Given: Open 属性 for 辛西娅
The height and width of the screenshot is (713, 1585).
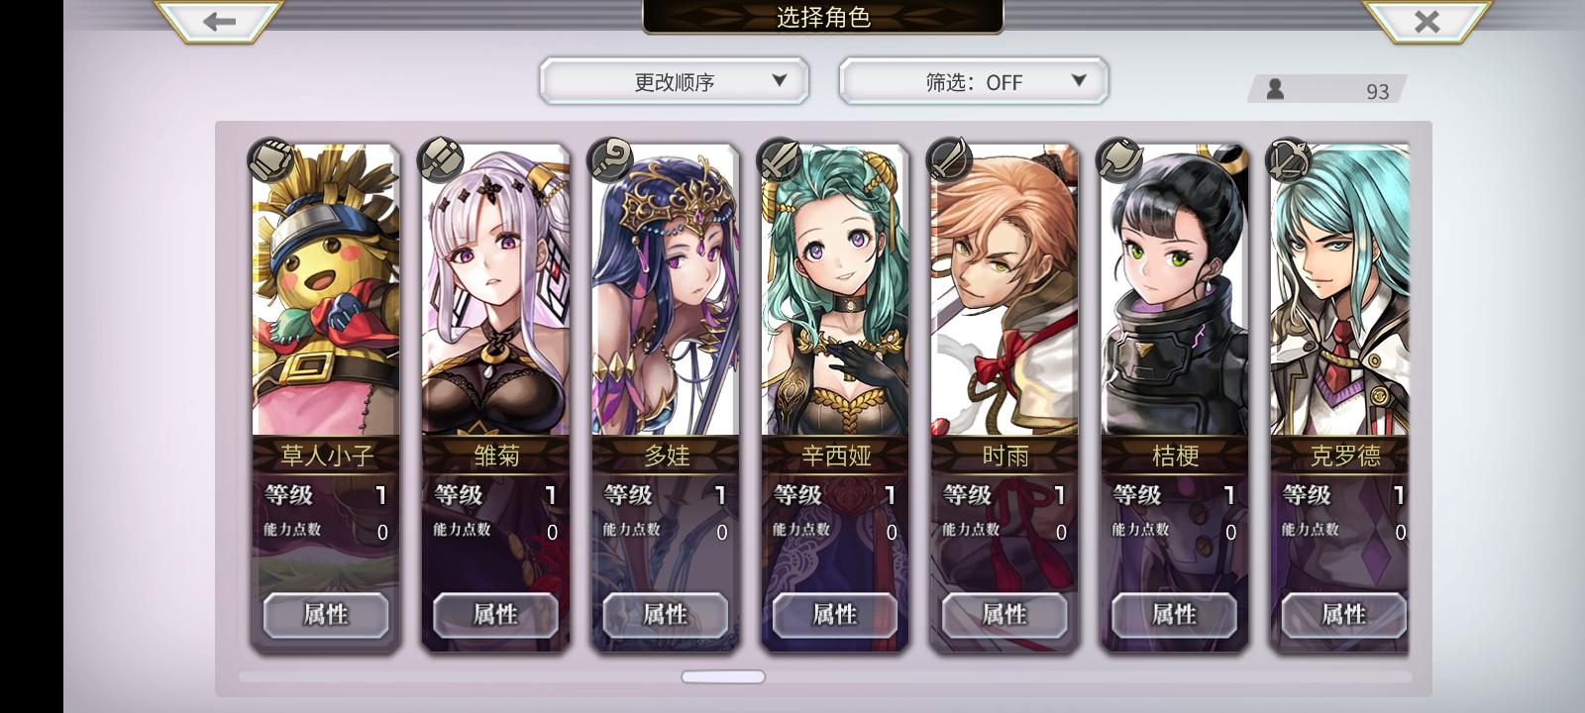Looking at the screenshot, I should [835, 615].
